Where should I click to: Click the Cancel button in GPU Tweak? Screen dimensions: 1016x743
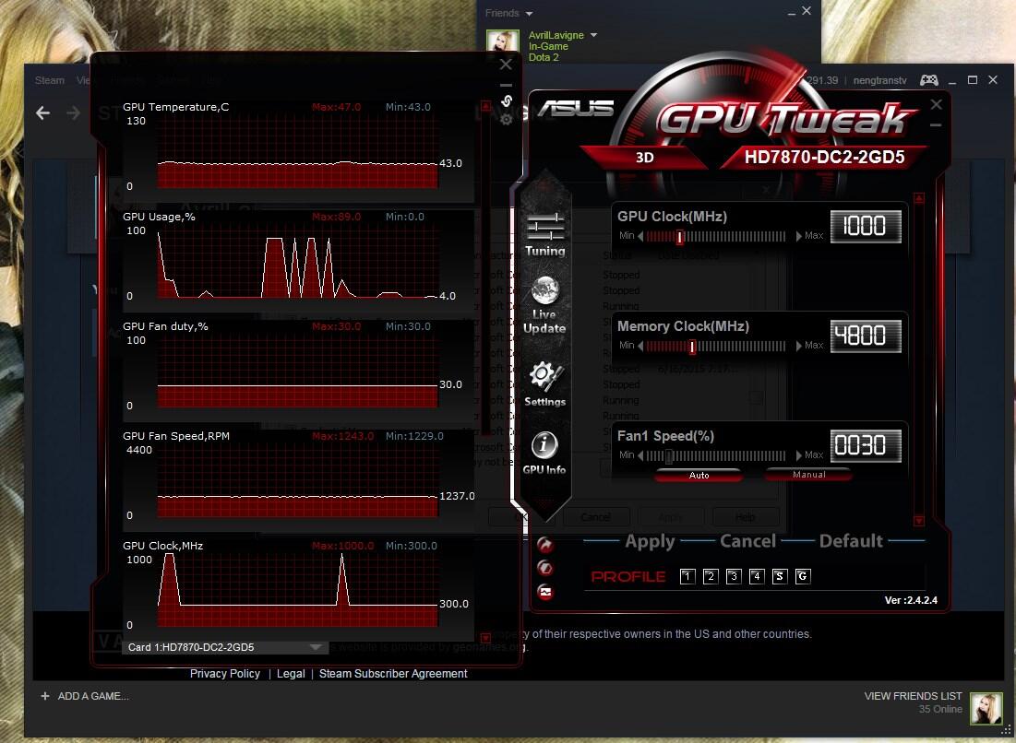(x=747, y=541)
